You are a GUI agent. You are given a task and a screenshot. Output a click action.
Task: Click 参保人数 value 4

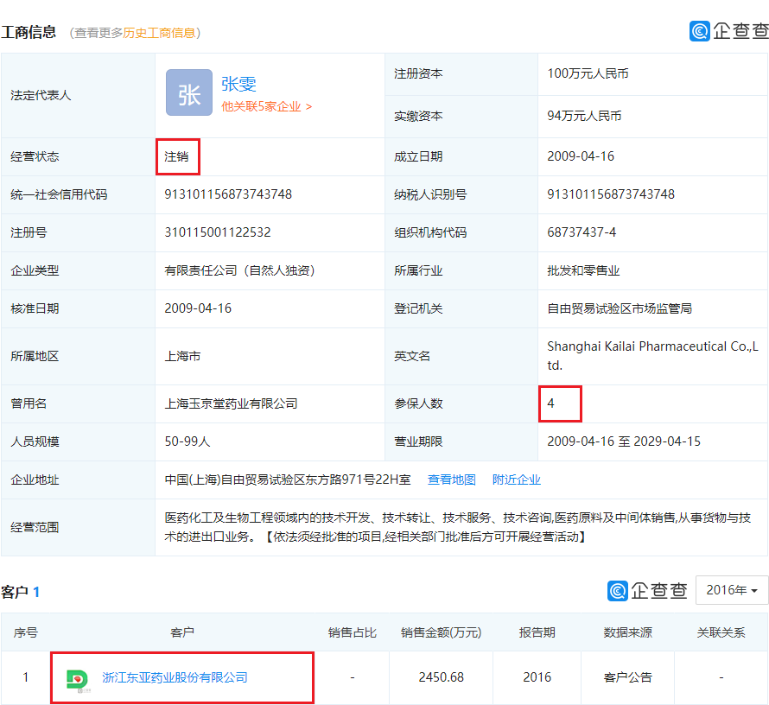click(x=550, y=403)
